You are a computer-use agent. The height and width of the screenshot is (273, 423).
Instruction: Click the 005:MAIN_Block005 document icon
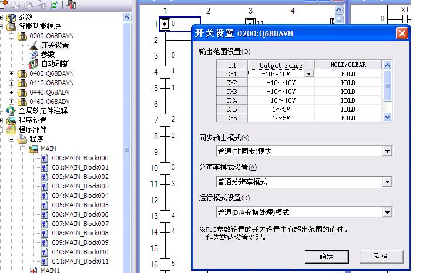coord(45,205)
